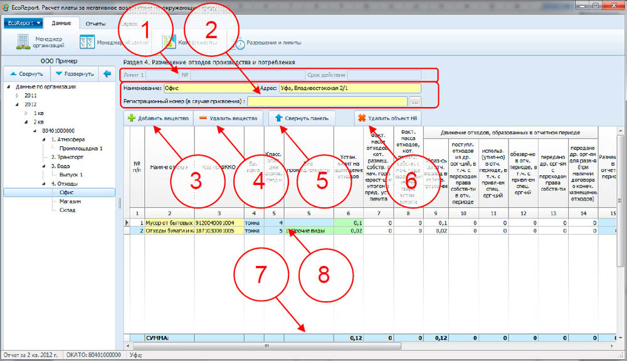Click the 1. Атмосфера tree label
Screen dimensions: 627x361
coord(68,140)
